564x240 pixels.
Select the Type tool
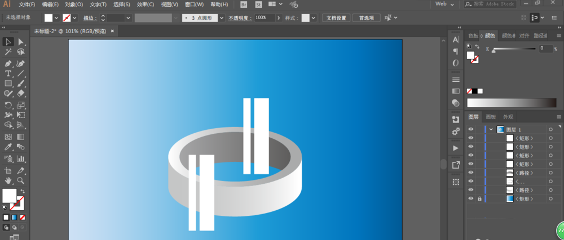8,73
